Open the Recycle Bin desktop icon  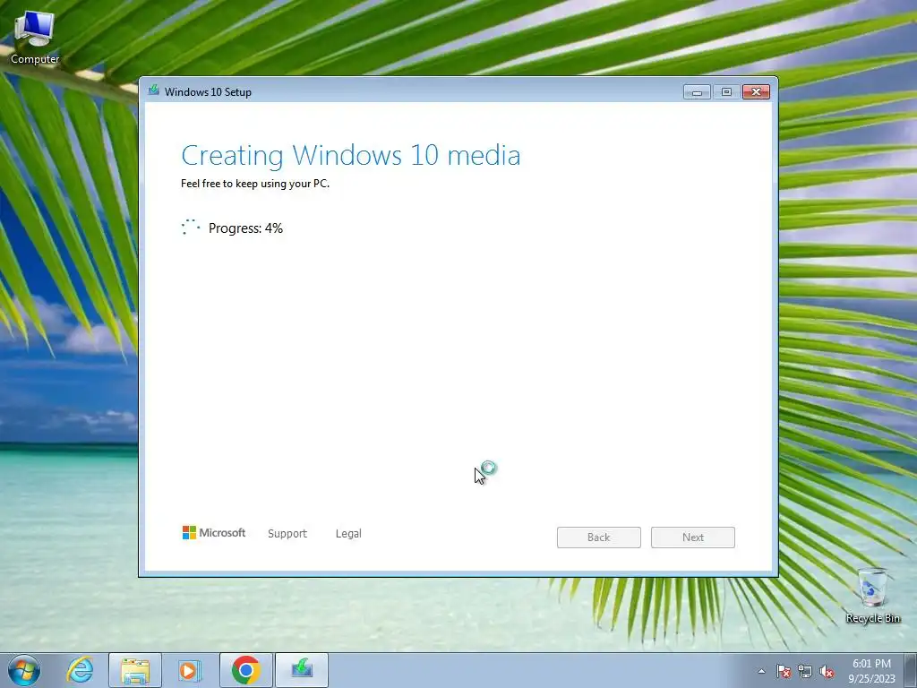click(x=872, y=596)
